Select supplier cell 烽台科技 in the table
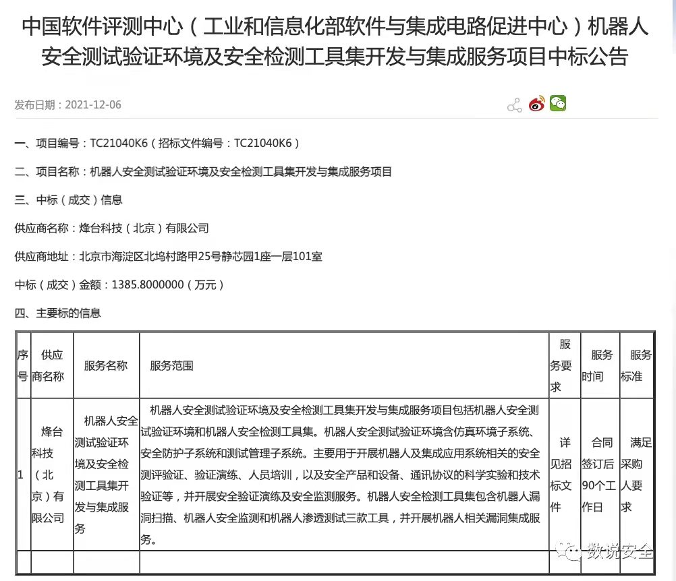Viewport: 676px width, 581px height. click(52, 475)
